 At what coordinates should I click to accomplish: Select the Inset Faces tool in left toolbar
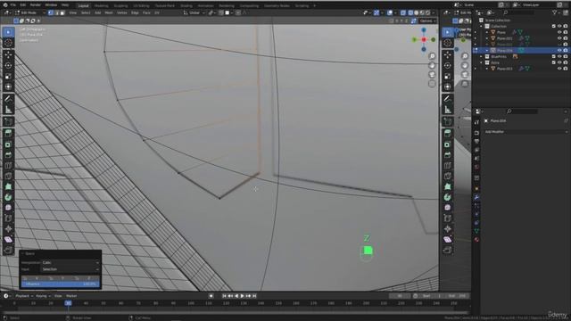coord(8,144)
